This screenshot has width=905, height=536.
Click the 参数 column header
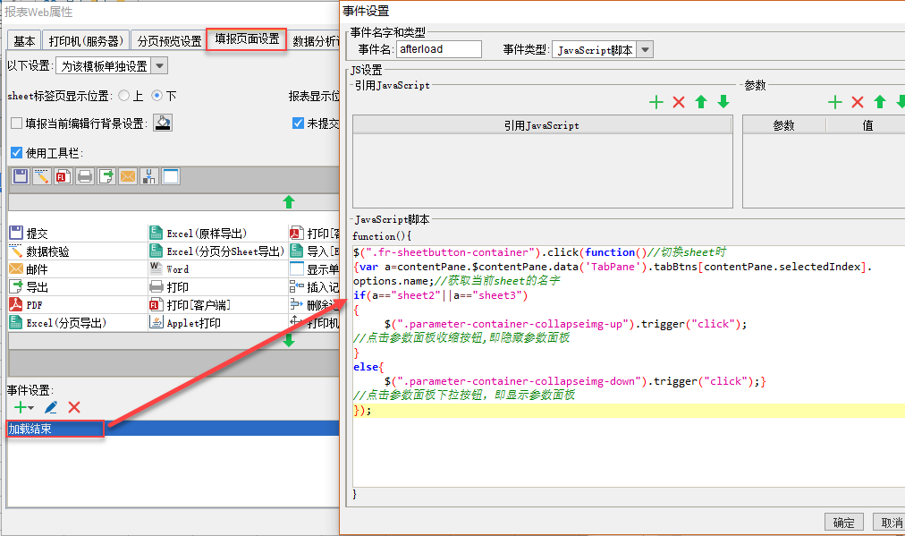pyautogui.click(x=783, y=125)
